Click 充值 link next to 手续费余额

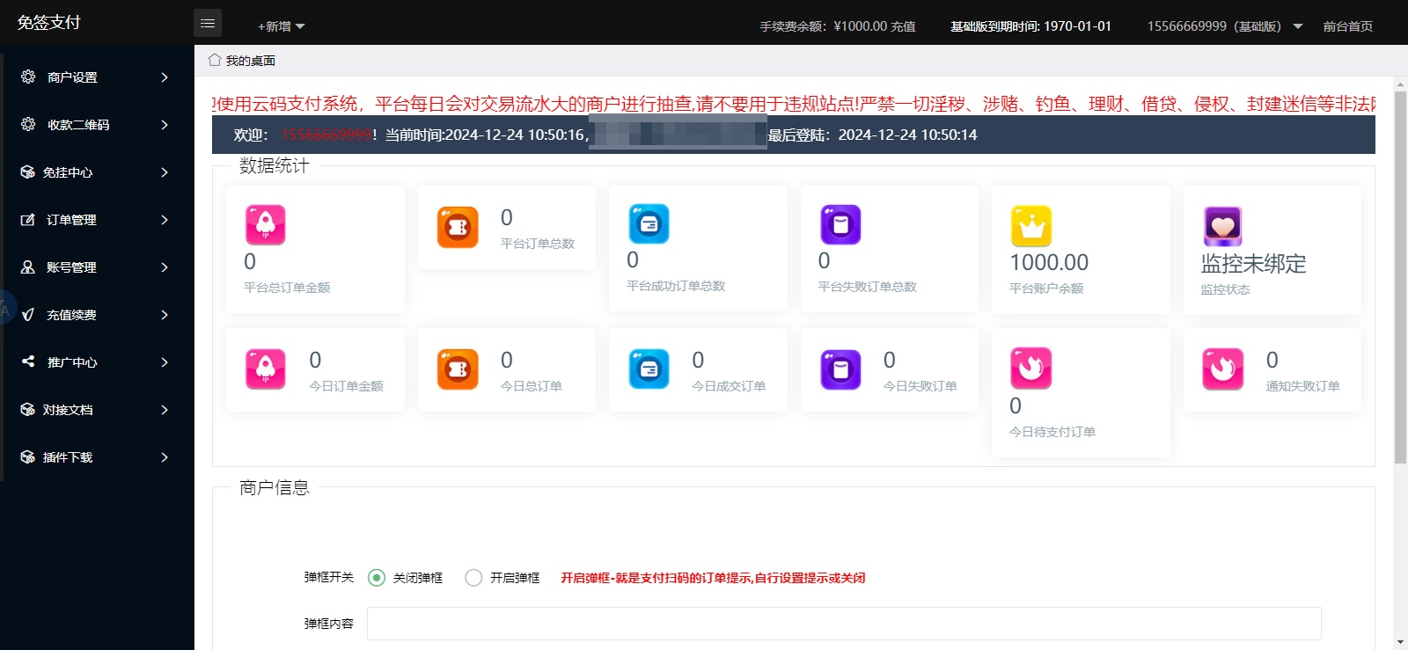tap(903, 26)
